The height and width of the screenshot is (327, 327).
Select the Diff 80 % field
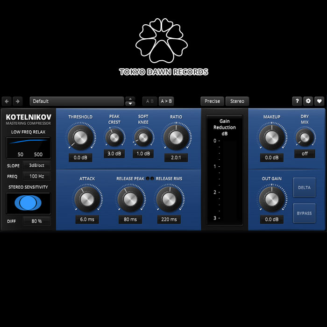tap(37, 221)
